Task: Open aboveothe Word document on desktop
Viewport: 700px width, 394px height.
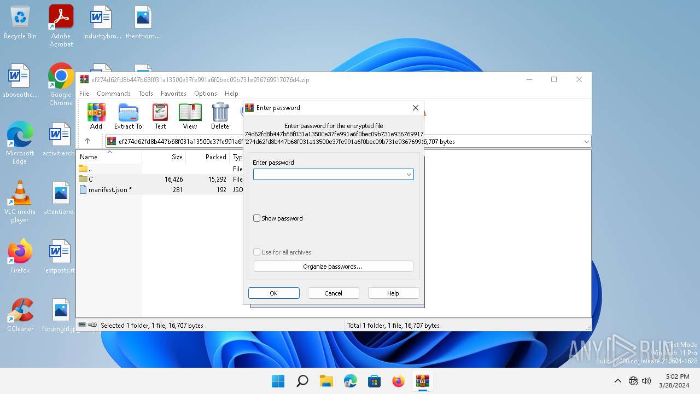Action: (20, 80)
